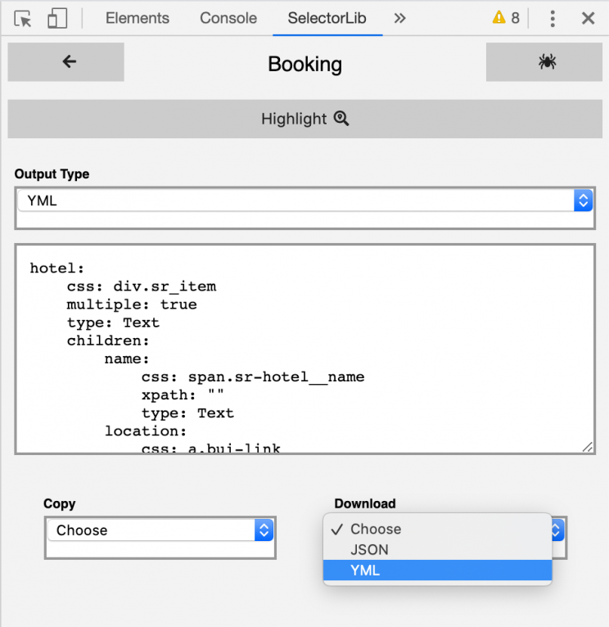This screenshot has width=609, height=627.
Task: Toggle the device toolbar icon
Action: [57, 18]
